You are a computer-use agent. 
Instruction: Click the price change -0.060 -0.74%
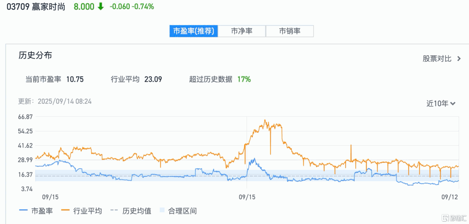click(132, 7)
